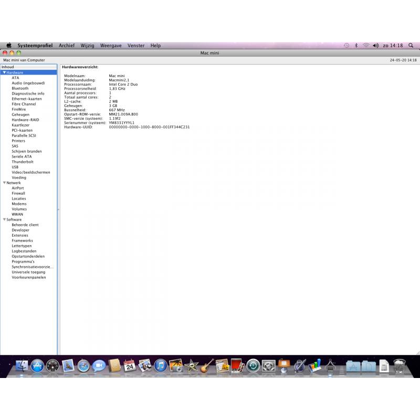
Task: Open the Wijzig menu
Action: (x=87, y=46)
